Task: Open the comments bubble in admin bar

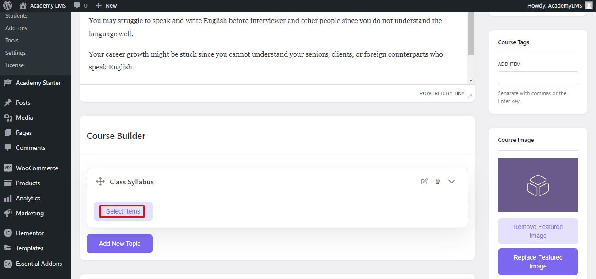Action: (x=80, y=6)
